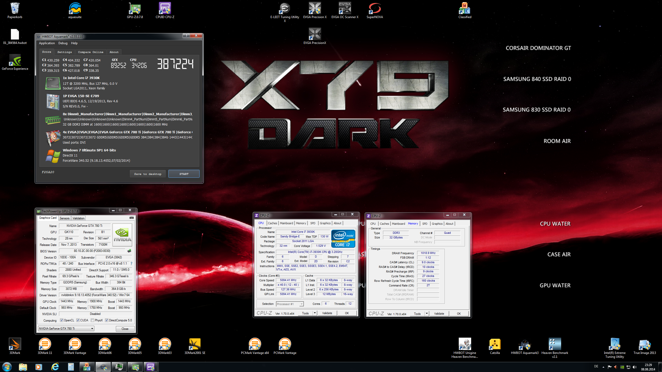Open the Catzilla desktop shortcut
This screenshot has height=372, width=662.
click(x=495, y=346)
